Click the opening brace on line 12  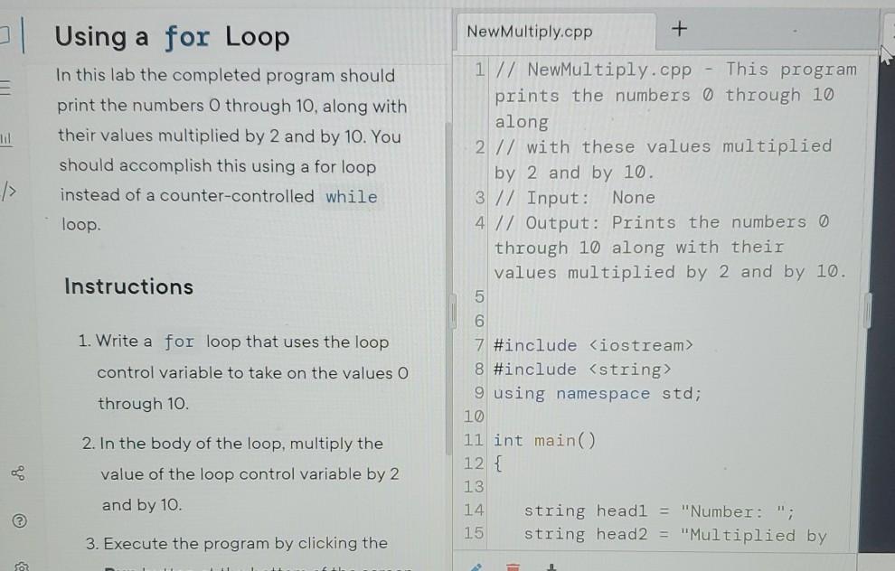tap(498, 463)
